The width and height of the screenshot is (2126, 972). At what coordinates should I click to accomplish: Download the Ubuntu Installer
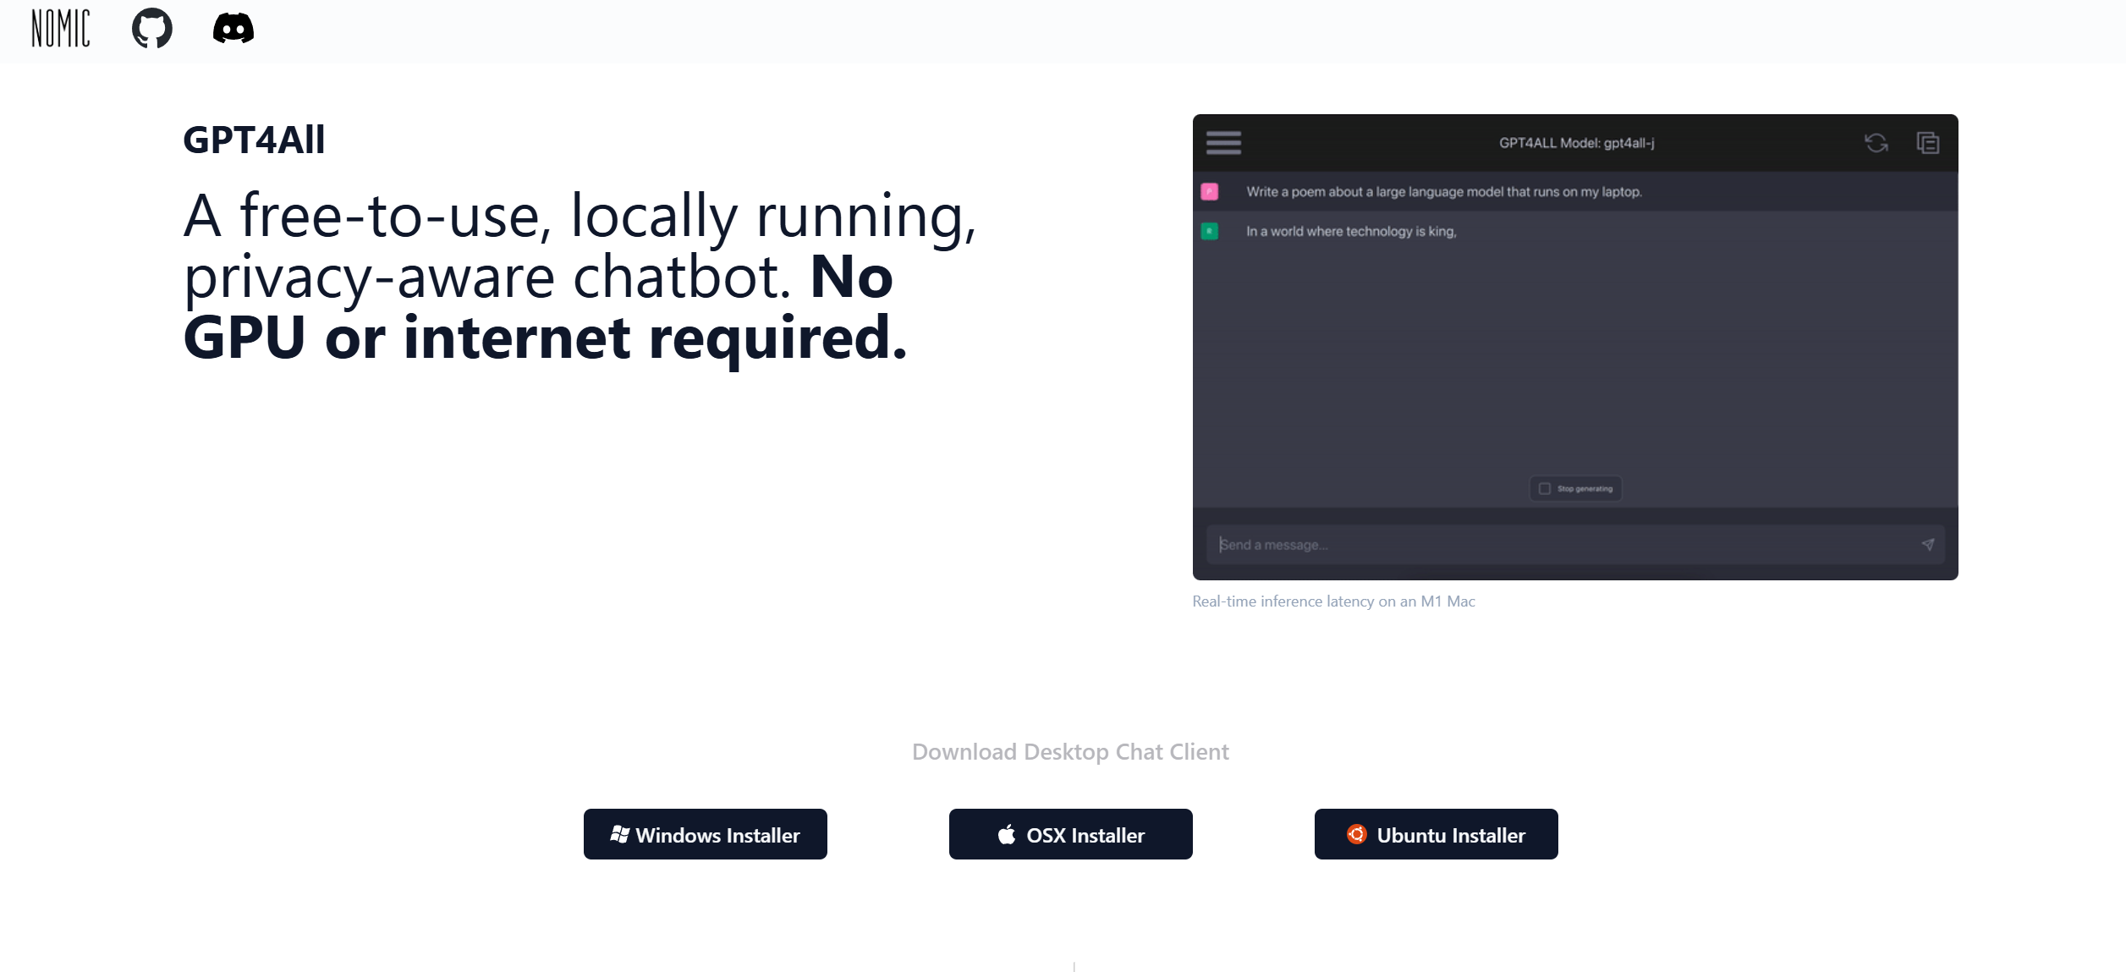(1437, 834)
